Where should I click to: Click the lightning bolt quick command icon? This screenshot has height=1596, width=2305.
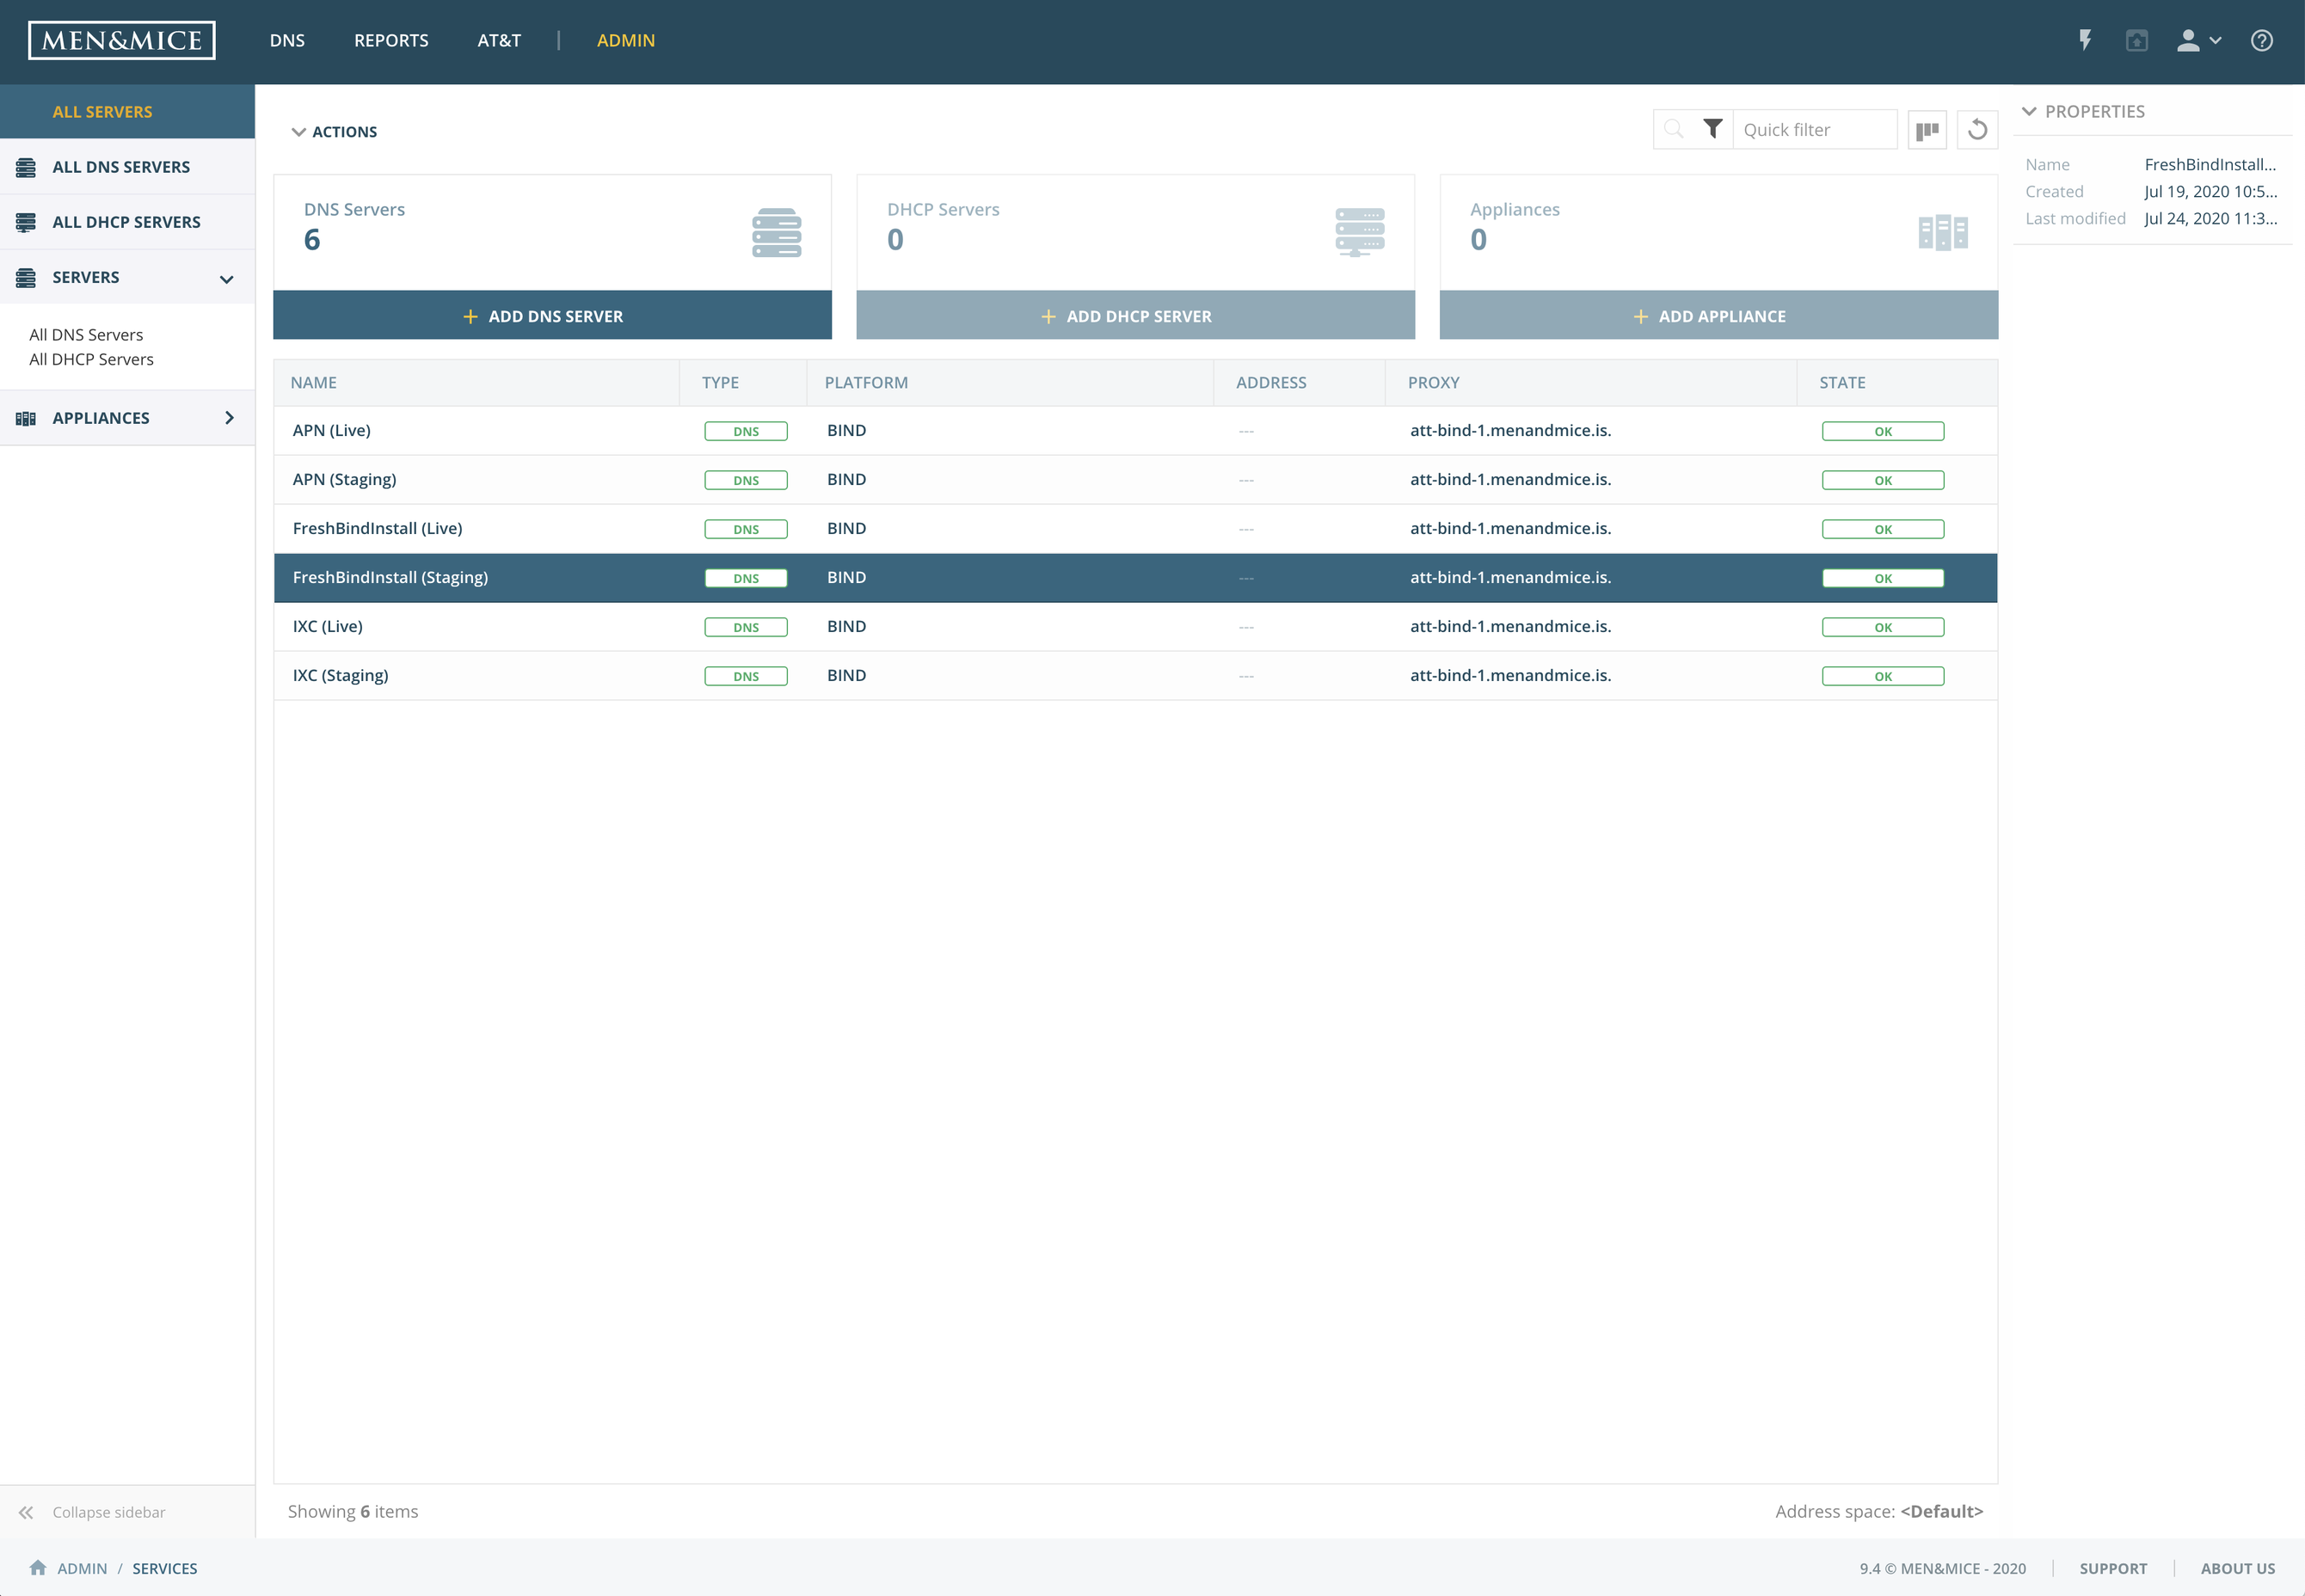2085,40
